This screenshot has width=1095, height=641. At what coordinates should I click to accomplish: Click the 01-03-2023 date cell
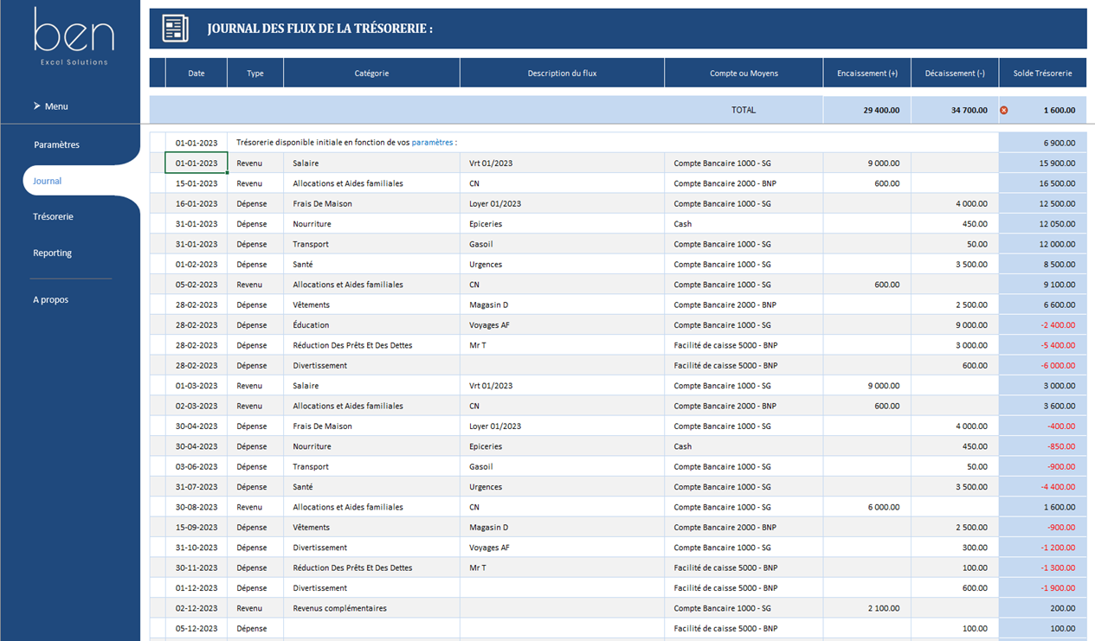[196, 385]
